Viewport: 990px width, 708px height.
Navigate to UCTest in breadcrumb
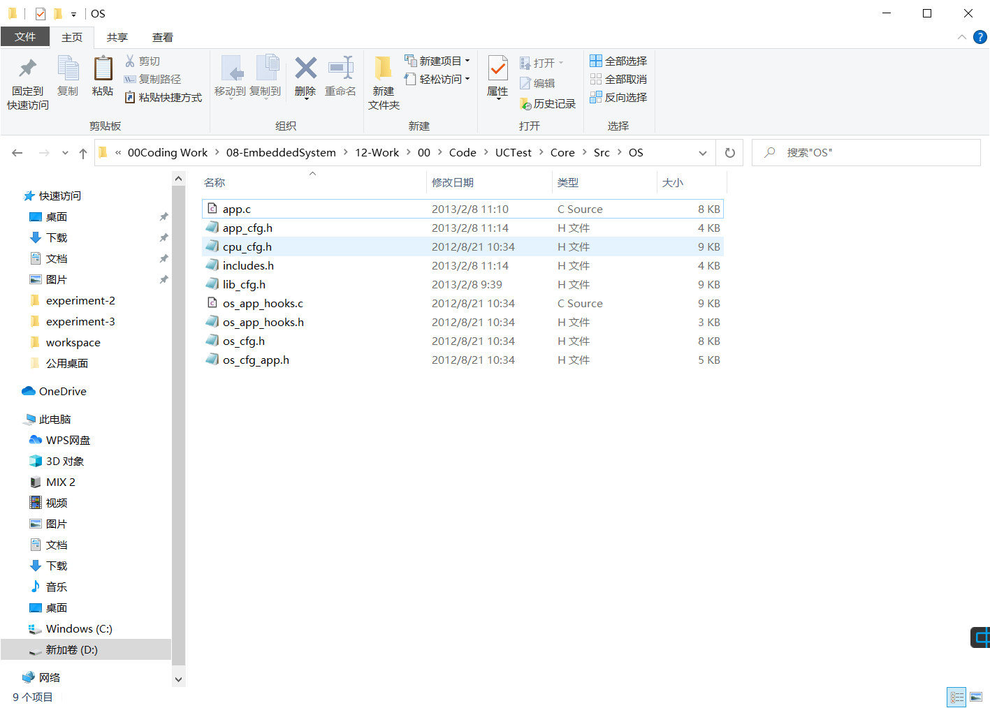pos(514,152)
